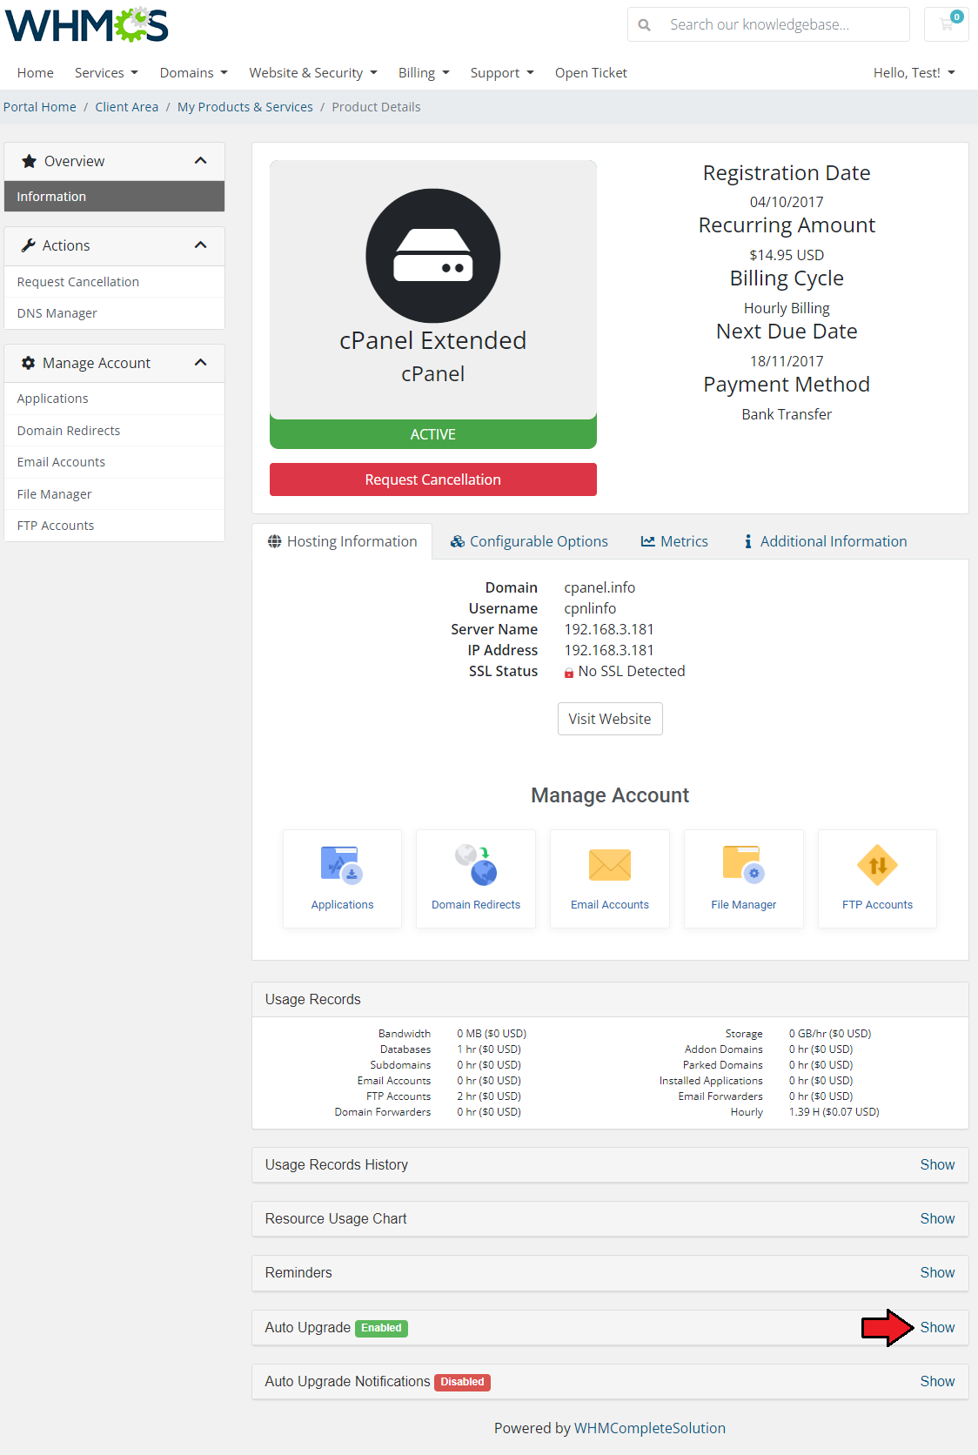
Task: Open the WHMCompleteSolution footer link
Action: 650,1428
